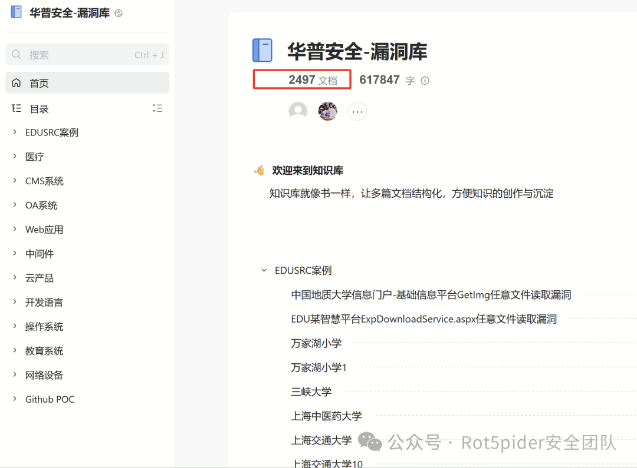
Task: Open the 万家湖小学1 document
Action: pyautogui.click(x=319, y=368)
